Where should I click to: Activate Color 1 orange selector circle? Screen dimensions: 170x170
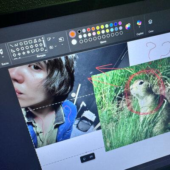[72, 34]
